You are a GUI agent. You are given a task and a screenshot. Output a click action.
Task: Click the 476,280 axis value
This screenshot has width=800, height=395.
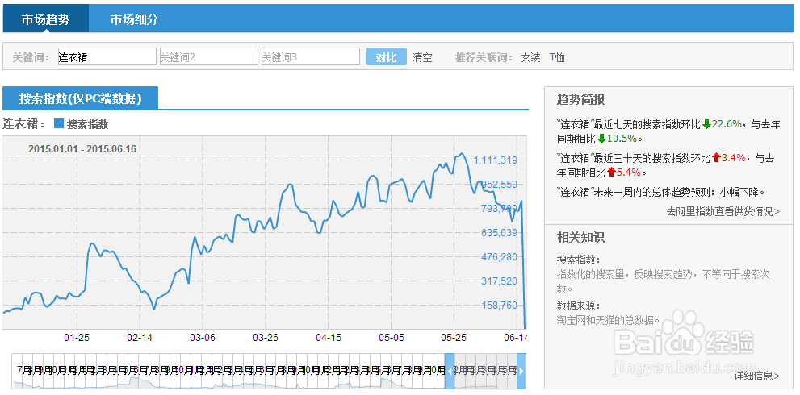coord(499,257)
